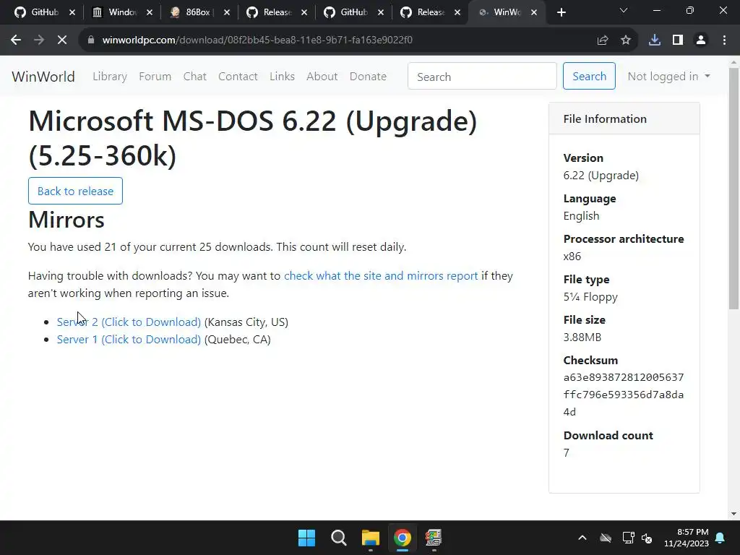Viewport: 740px width, 555px height.
Task: Go back to the previous page
Action: pos(16,40)
